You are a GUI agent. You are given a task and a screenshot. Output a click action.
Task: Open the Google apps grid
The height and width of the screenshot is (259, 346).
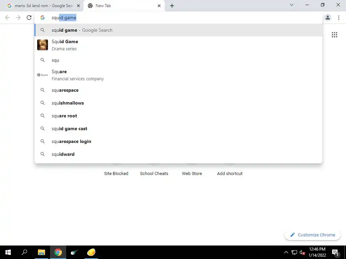[x=334, y=35]
